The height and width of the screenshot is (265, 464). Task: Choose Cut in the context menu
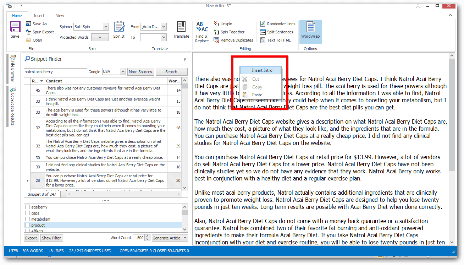point(261,79)
